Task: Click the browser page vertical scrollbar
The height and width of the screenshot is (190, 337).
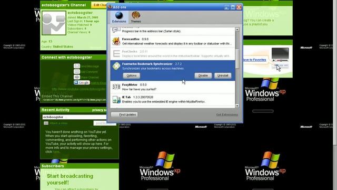Action: 335,72
